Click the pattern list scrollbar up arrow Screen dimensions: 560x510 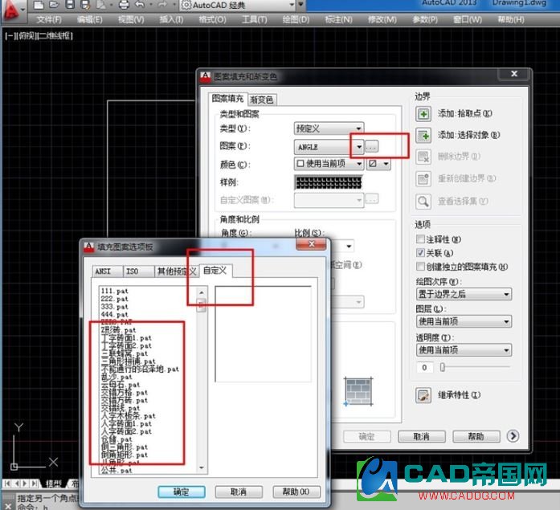pyautogui.click(x=202, y=292)
